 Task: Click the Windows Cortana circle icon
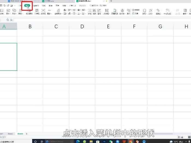pos(35,141)
